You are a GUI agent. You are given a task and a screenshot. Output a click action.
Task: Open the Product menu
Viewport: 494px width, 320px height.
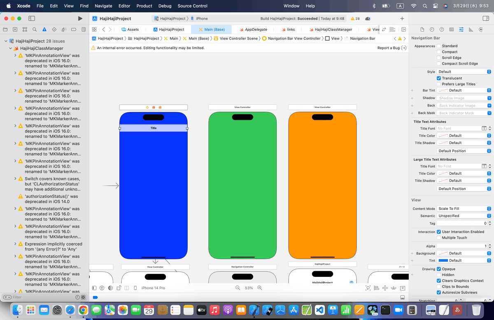(x=144, y=6)
